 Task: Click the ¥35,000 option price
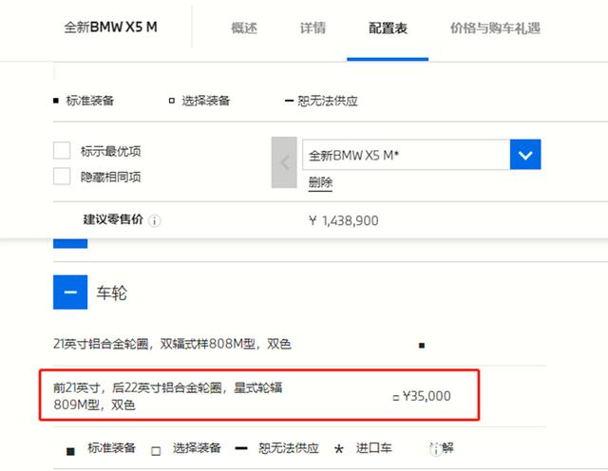tap(427, 396)
